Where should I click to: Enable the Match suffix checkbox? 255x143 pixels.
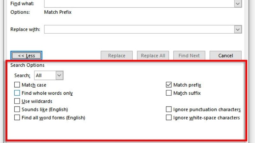(169, 93)
